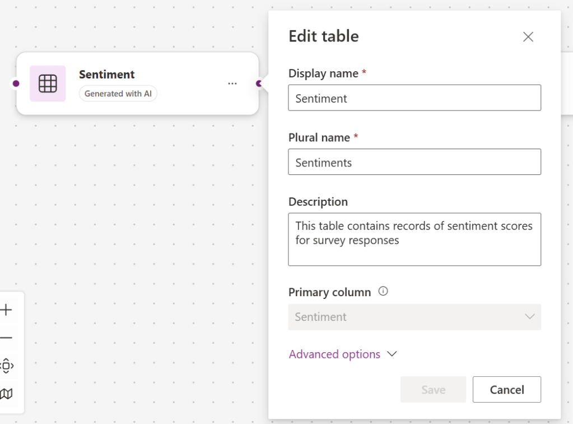Image resolution: width=573 pixels, height=424 pixels.
Task: Zoom in using the plus icon
Action: pos(7,310)
